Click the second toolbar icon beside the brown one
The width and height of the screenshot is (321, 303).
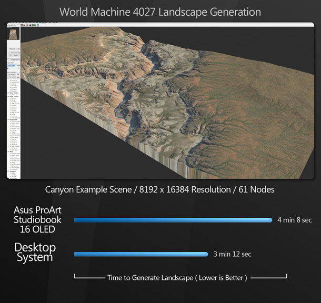24,25
